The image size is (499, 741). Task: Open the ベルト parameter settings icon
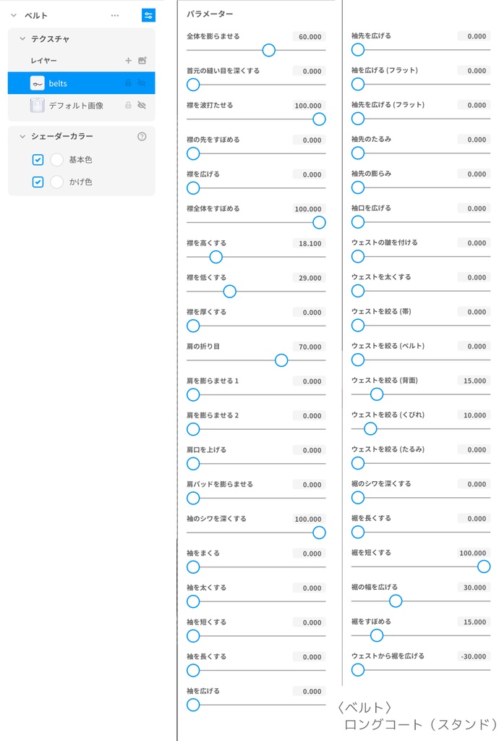pyautogui.click(x=148, y=15)
